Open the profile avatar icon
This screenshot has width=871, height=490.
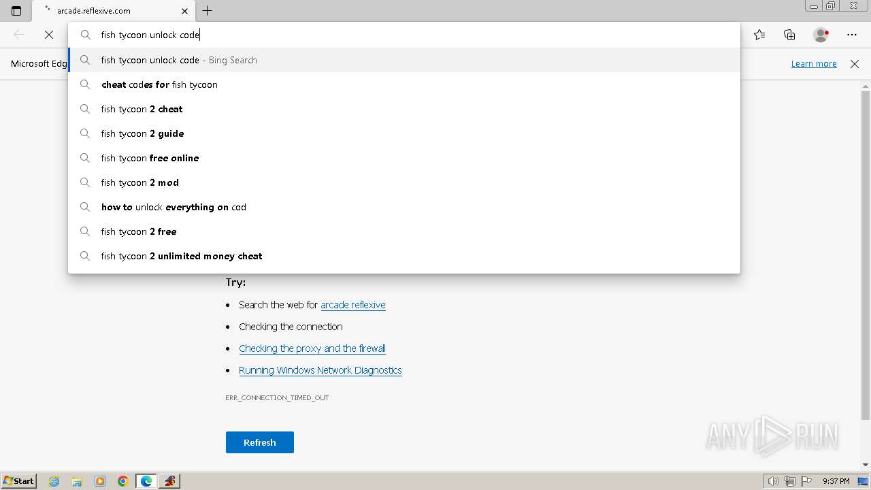821,35
